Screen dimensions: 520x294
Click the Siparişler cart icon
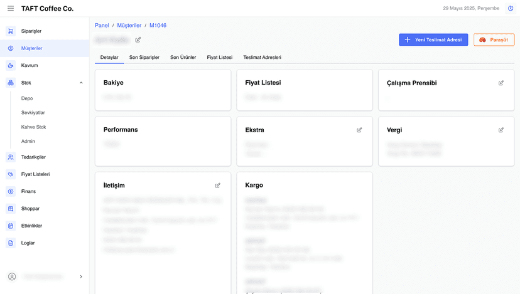coord(11,31)
